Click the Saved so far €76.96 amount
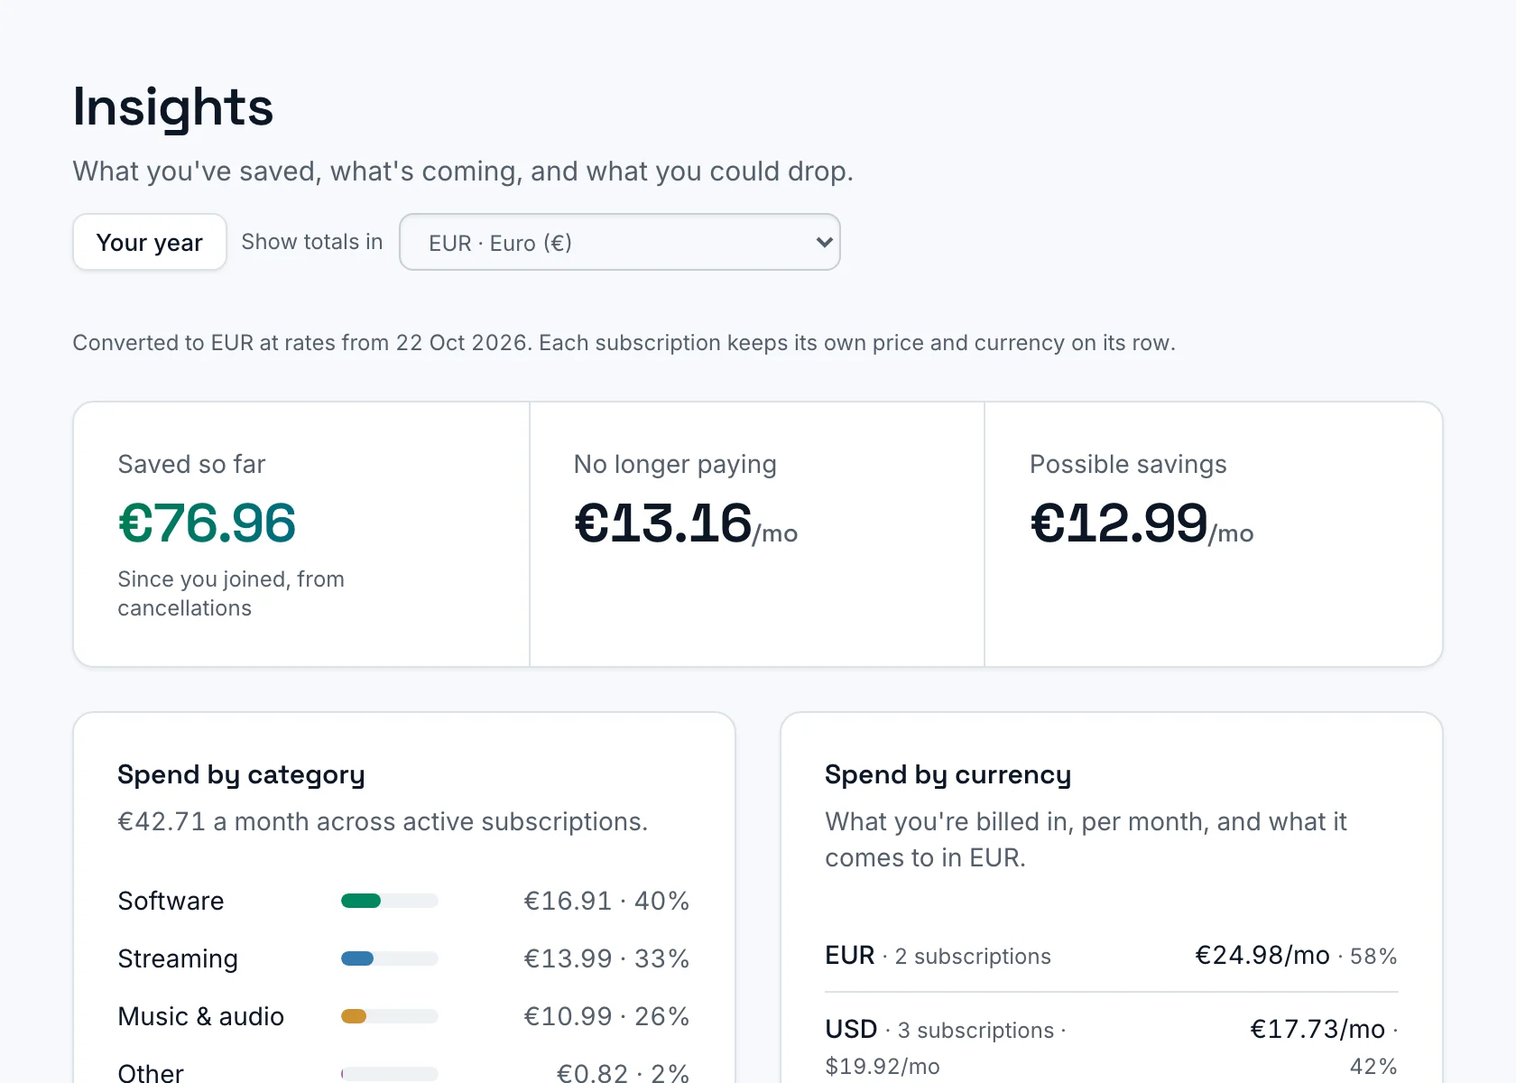 [208, 523]
